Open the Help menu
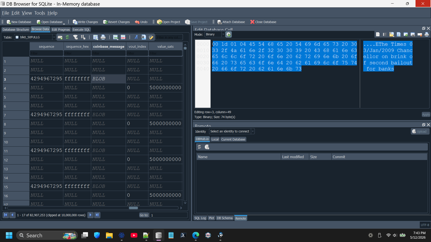 [x=52, y=13]
